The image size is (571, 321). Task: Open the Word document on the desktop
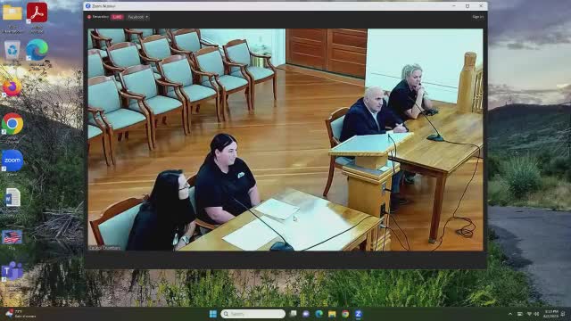pos(12,198)
